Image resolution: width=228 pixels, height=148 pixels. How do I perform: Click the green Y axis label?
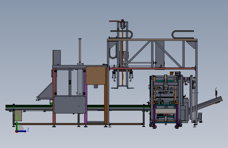pos(17,119)
